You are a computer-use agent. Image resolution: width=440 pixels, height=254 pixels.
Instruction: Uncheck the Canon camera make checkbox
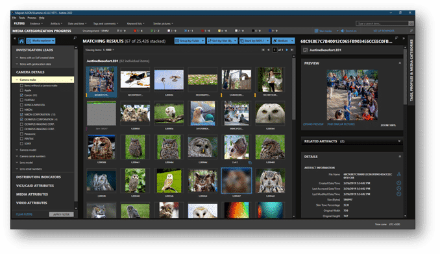[x=21, y=95]
